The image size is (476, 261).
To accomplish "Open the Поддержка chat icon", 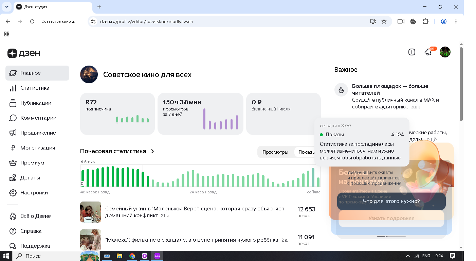I will click(x=13, y=246).
